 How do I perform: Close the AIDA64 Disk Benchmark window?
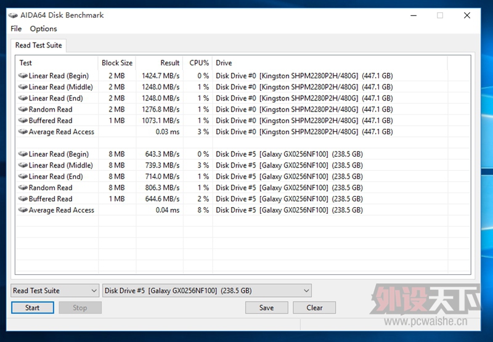click(467, 15)
